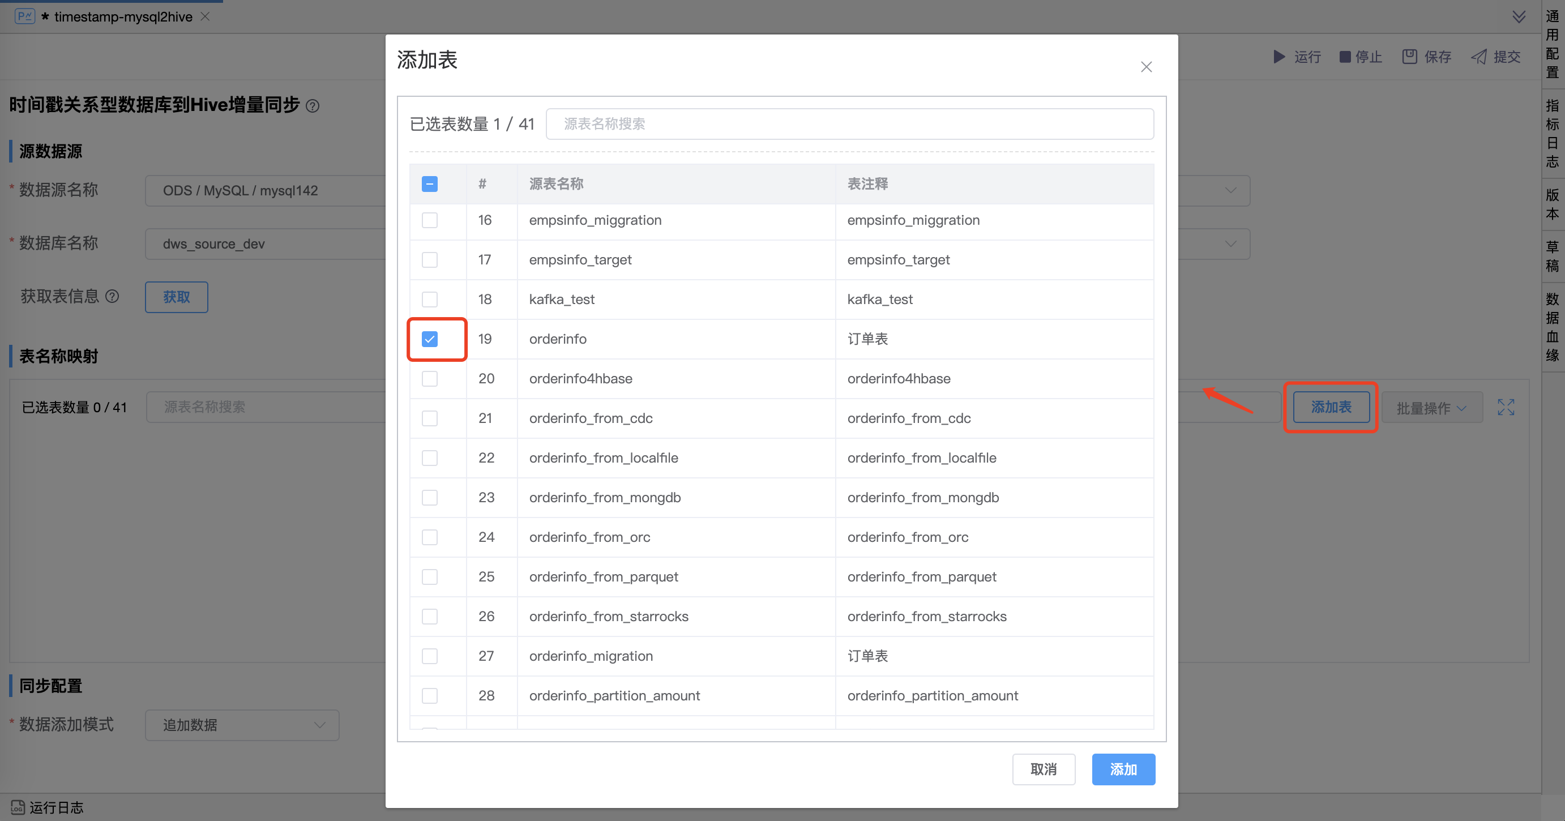
Task: Check the empsinfo_miggration row checkbox
Action: pos(430,220)
